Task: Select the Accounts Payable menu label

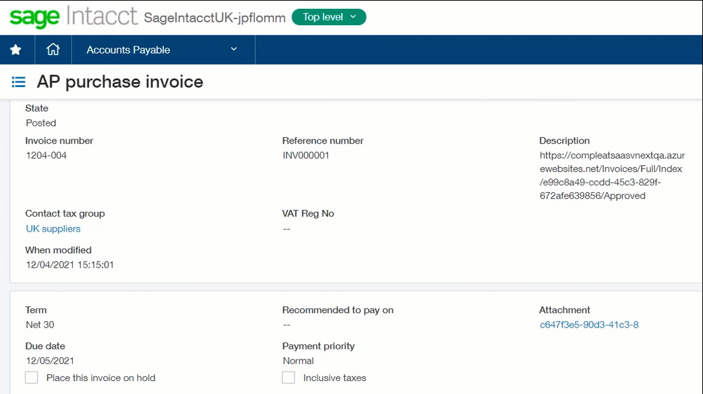Action: click(x=128, y=50)
